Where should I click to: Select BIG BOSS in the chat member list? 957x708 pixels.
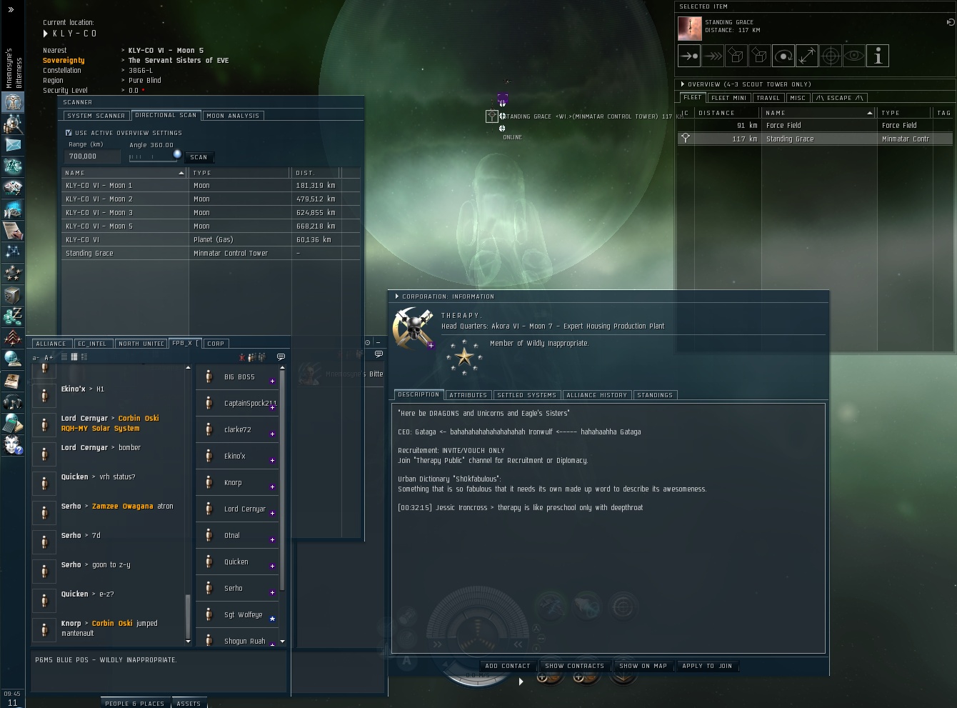pyautogui.click(x=237, y=377)
